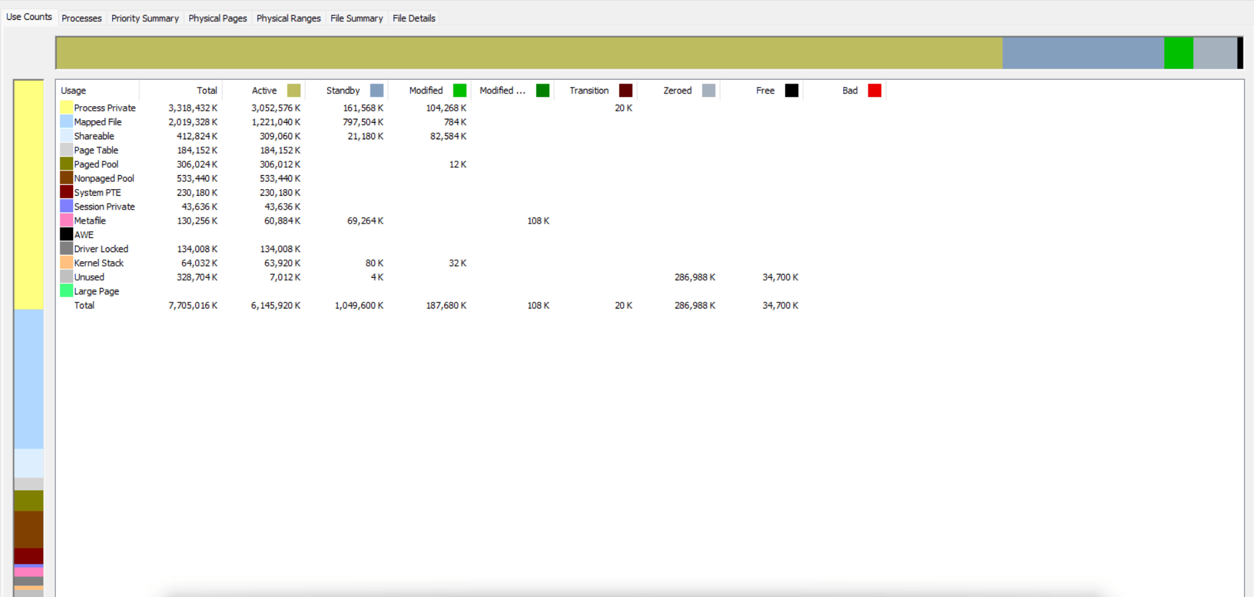Click the Usage column header
The height and width of the screenshot is (597, 1254).
[98, 90]
